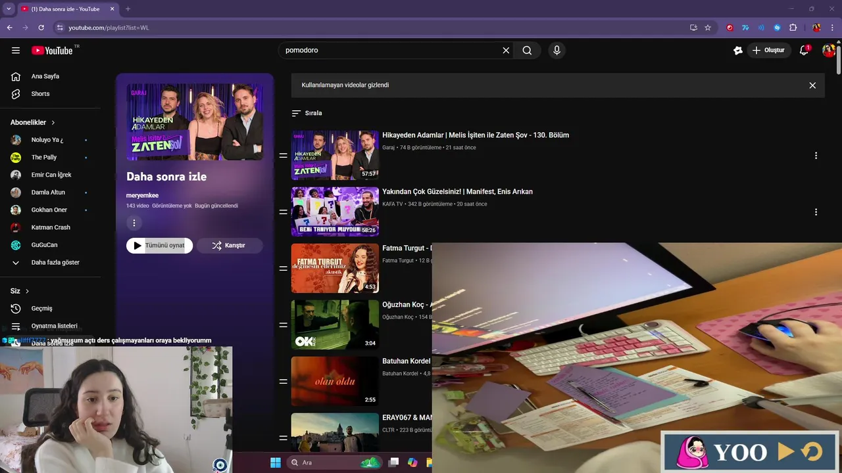Open the Oluştur create menu
This screenshot has width=842, height=473.
click(769, 51)
